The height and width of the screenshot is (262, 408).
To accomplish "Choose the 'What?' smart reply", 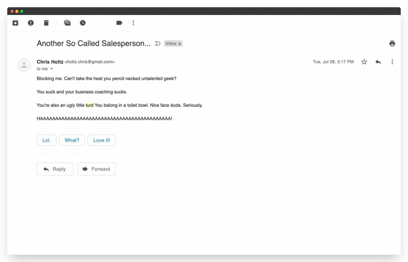I will [72, 140].
